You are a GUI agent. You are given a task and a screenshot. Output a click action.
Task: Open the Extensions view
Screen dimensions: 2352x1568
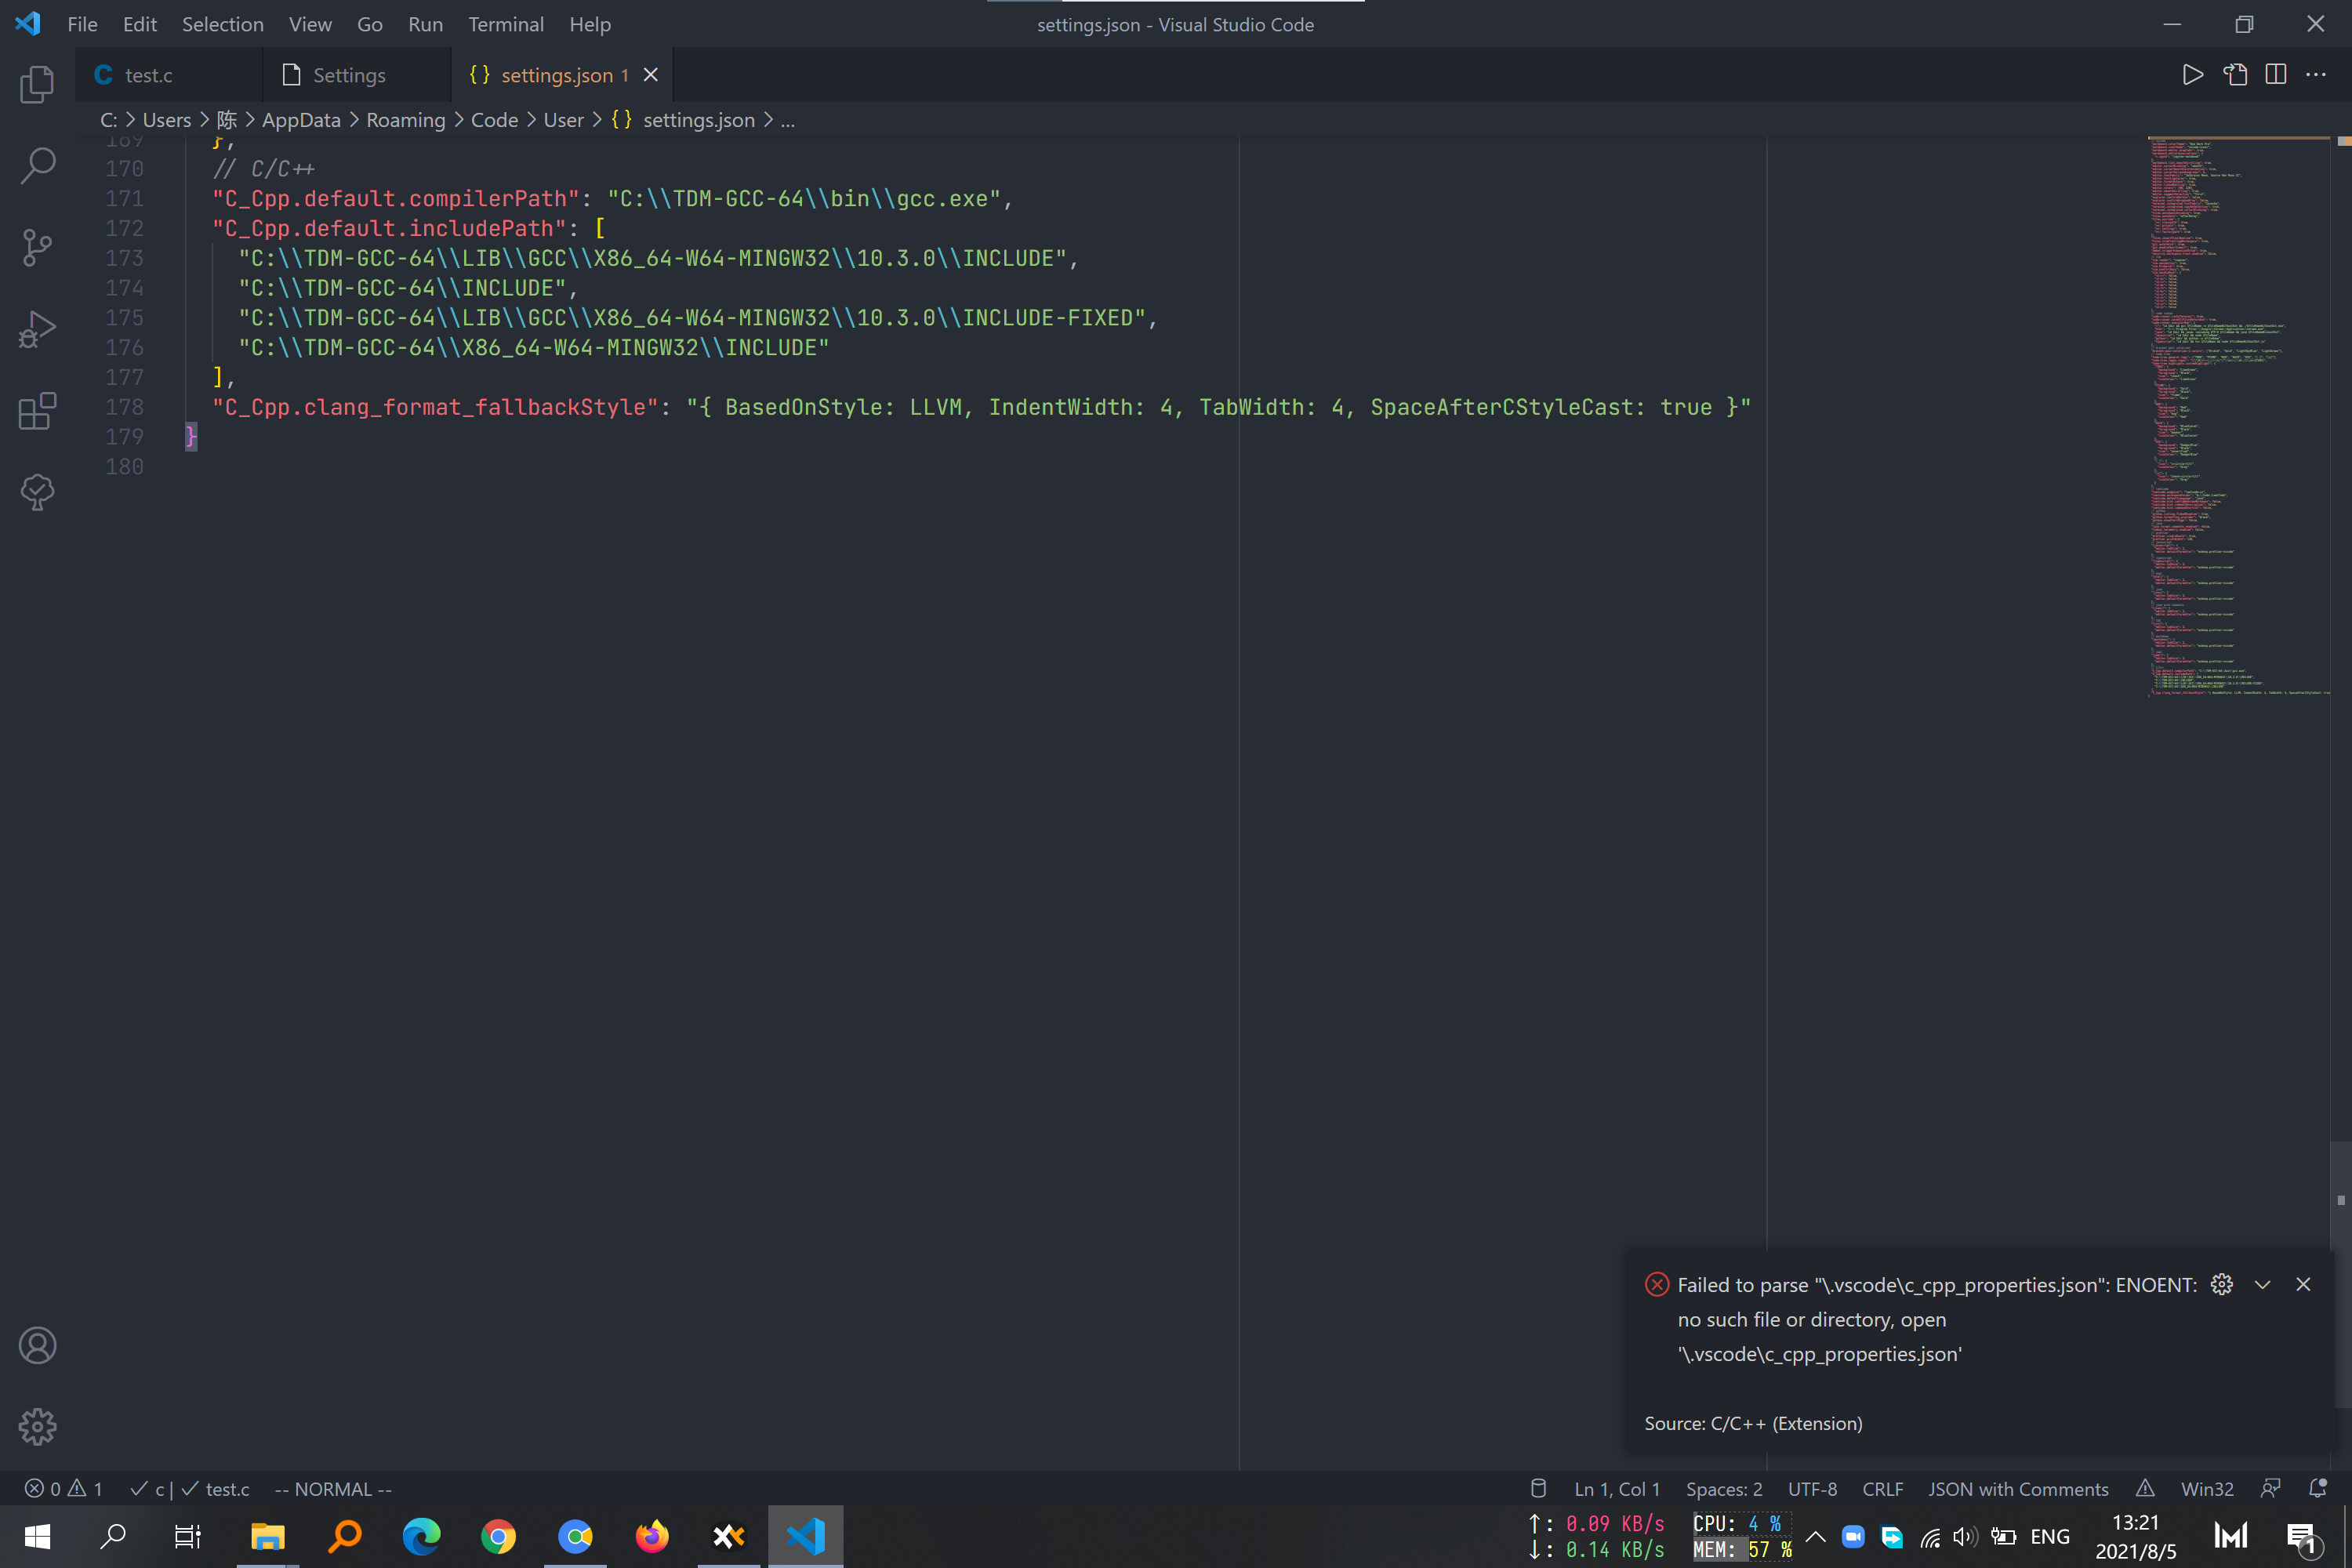coord(37,410)
